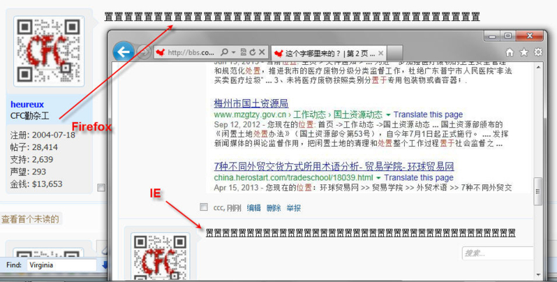The width and height of the screenshot is (557, 282).
Task: Click the IE vertical scrollbar thumb
Action: click(x=539, y=191)
